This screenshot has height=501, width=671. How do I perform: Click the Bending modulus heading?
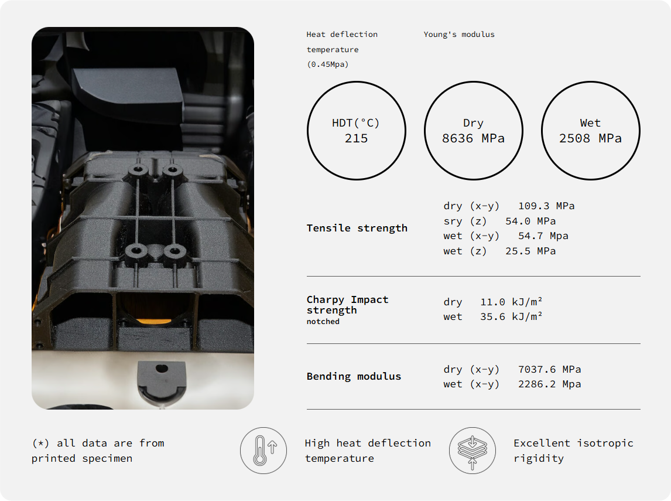tap(354, 376)
